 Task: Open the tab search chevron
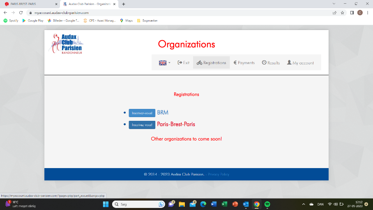(x=334, y=4)
